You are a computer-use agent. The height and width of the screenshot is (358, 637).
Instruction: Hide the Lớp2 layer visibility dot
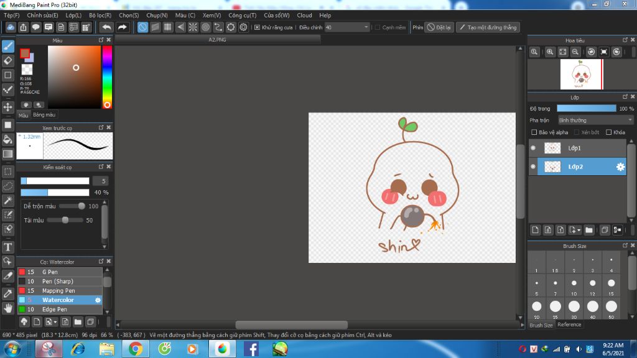pos(533,167)
